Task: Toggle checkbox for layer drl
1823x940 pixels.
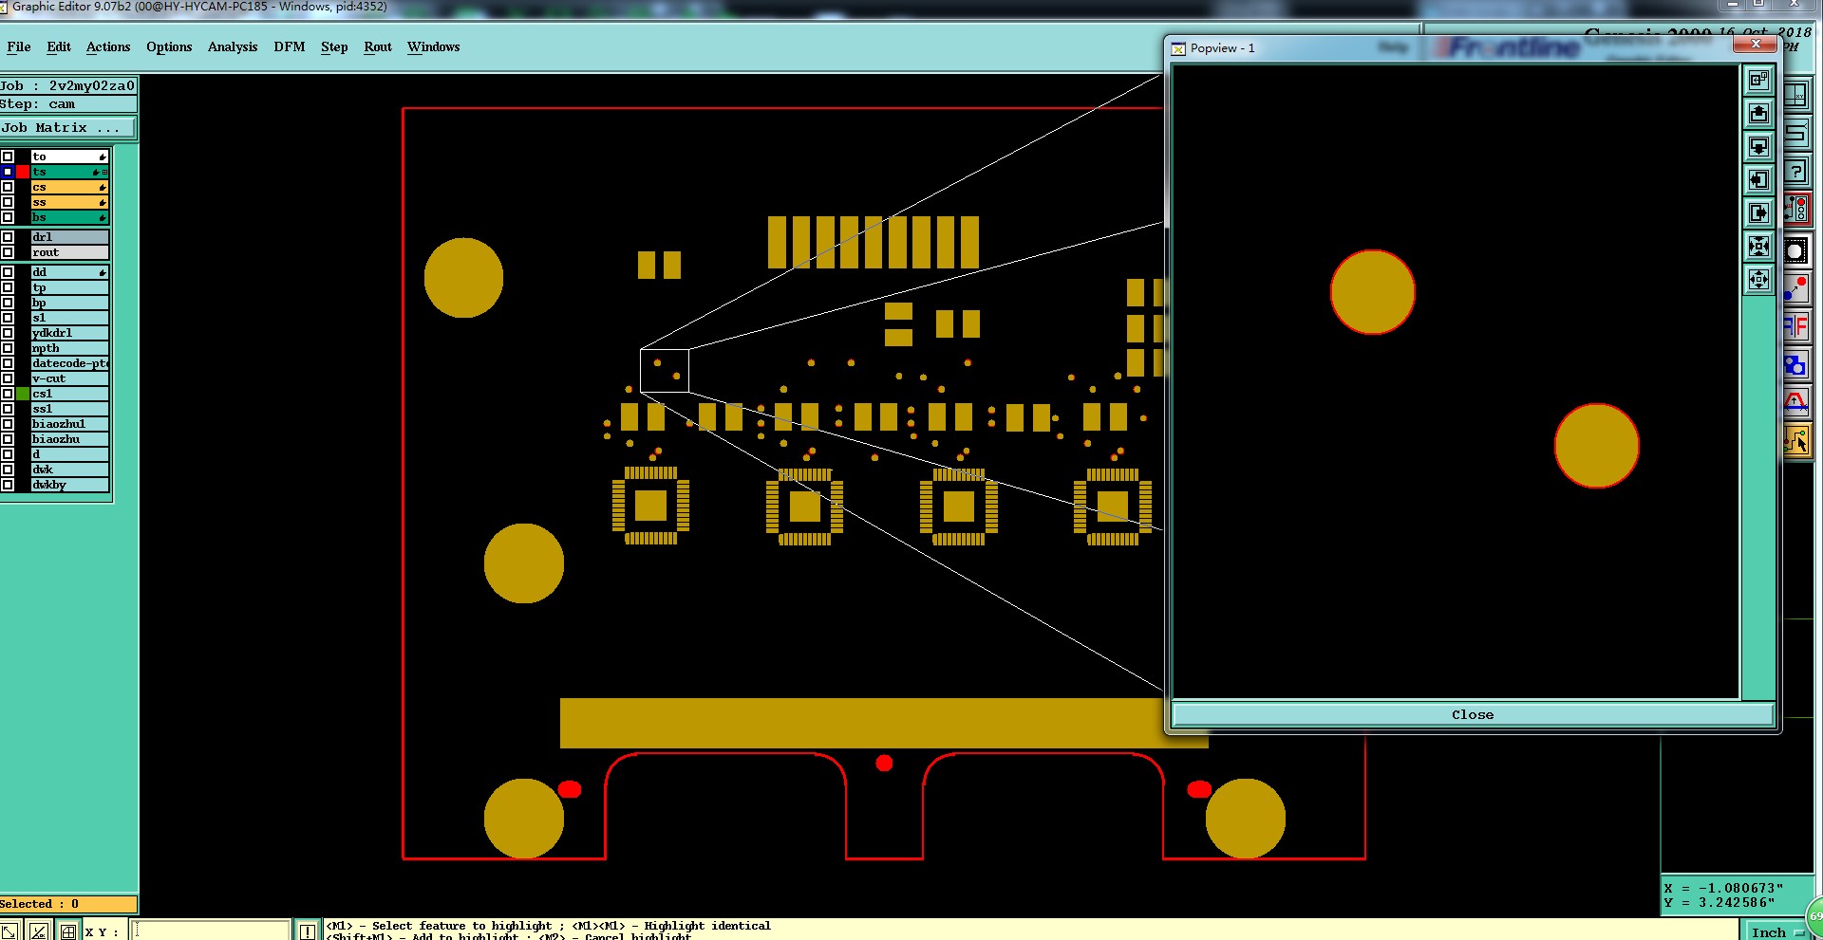Action: (x=8, y=237)
